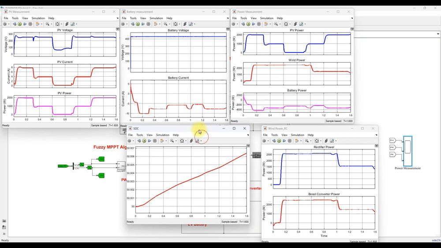
Task: Expand zoom dropdown arrow in PV Measurement toolbar
Action: click(x=52, y=24)
